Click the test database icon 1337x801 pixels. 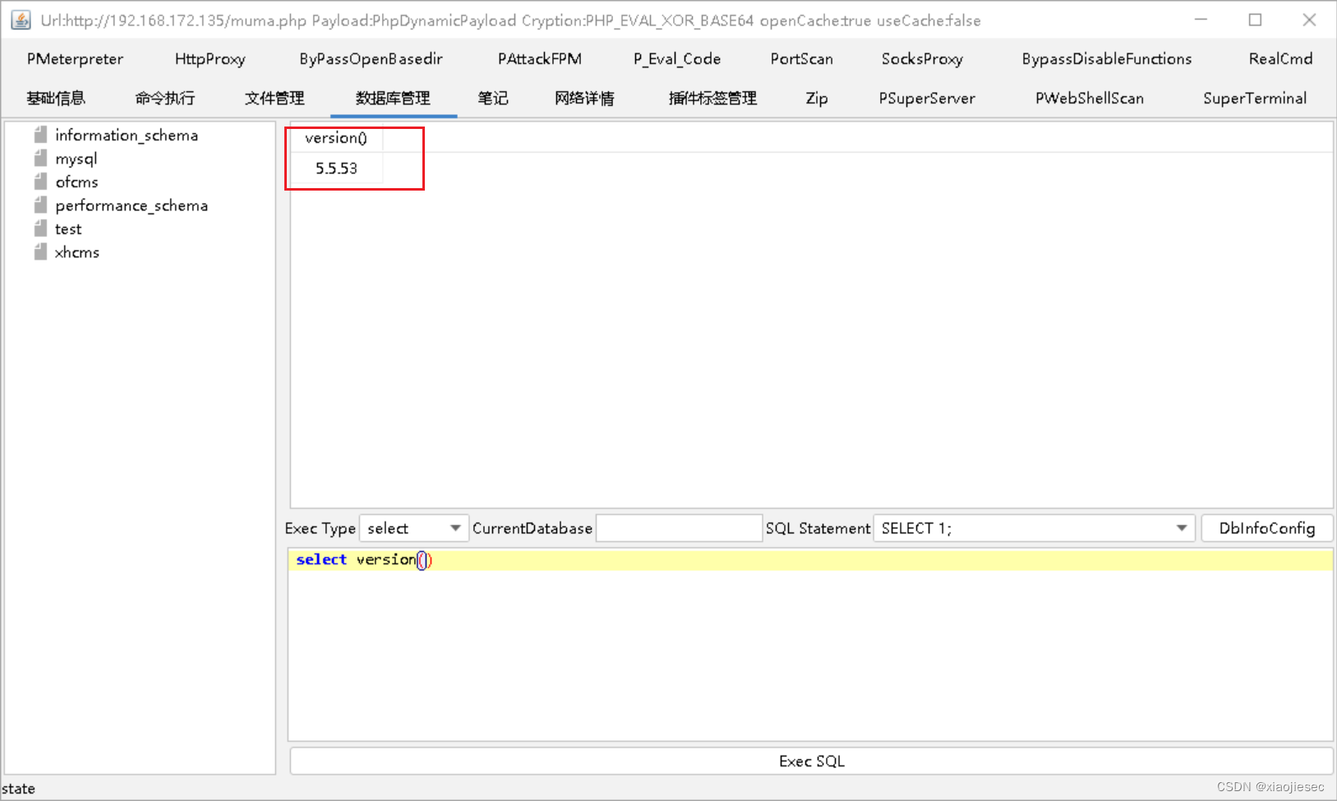[x=40, y=228]
